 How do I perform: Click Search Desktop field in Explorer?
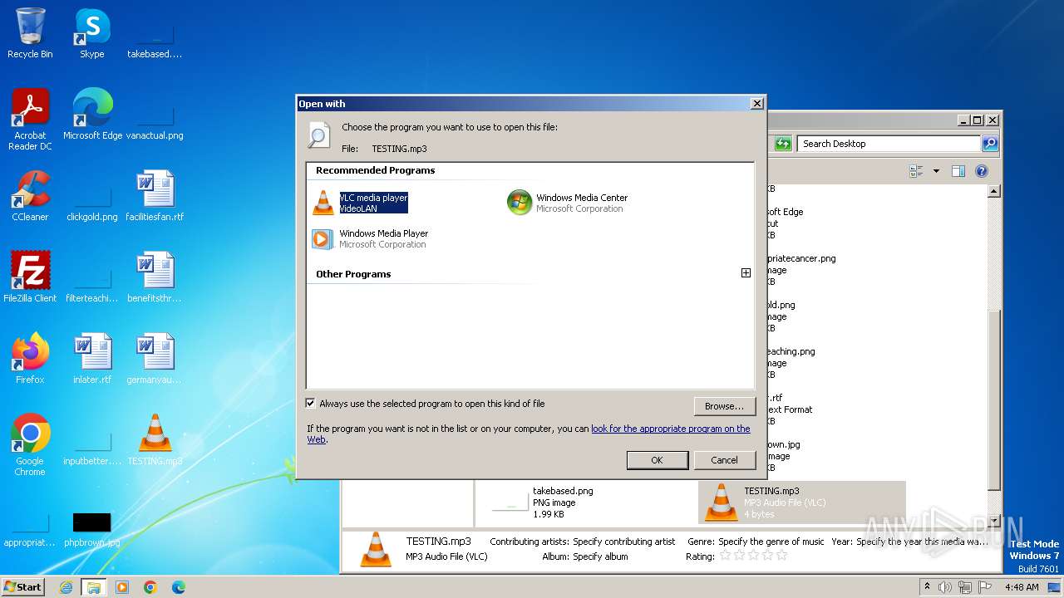889,144
